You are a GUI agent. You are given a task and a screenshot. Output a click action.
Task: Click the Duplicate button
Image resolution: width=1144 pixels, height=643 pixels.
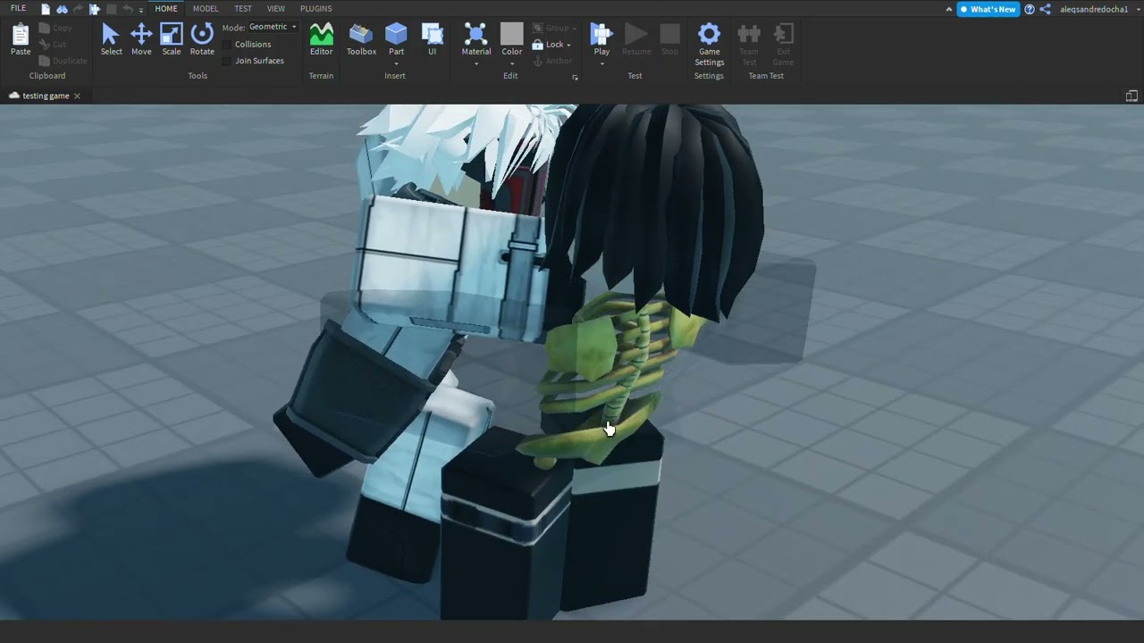tap(63, 61)
